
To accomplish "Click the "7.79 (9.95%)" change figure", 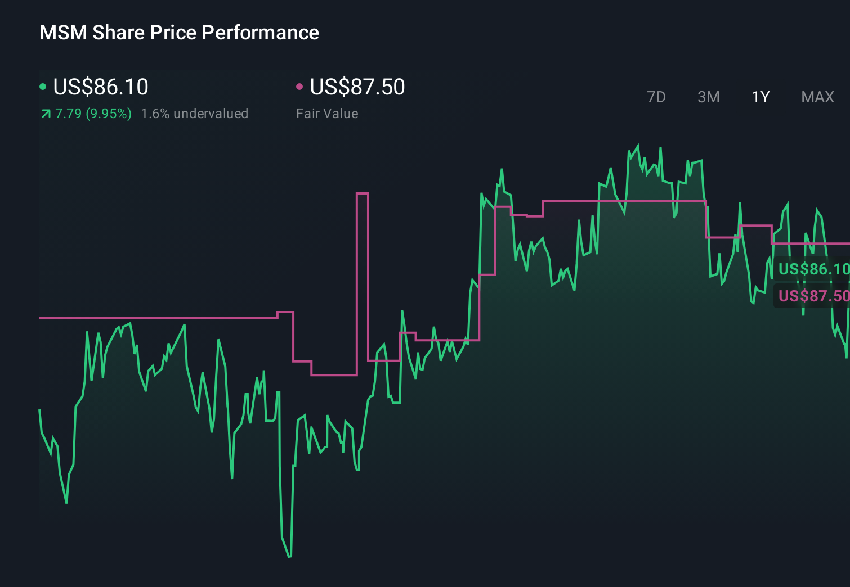I will tap(92, 113).
